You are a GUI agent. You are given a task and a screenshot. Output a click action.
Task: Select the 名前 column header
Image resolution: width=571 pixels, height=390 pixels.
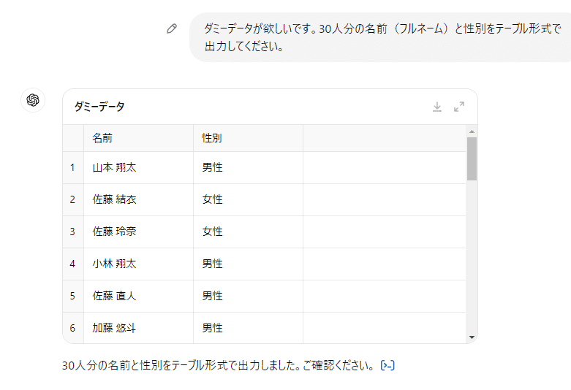138,138
